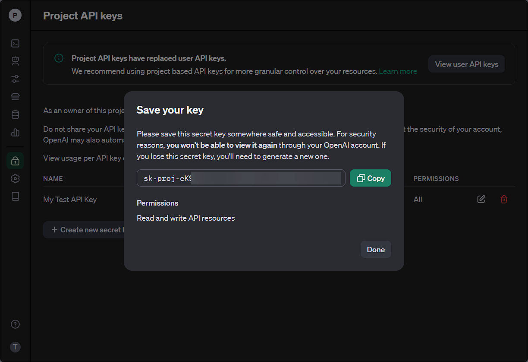Open the Playground terminal icon in sidebar

pyautogui.click(x=15, y=43)
